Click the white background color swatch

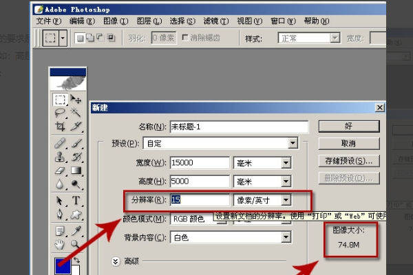tap(76, 270)
